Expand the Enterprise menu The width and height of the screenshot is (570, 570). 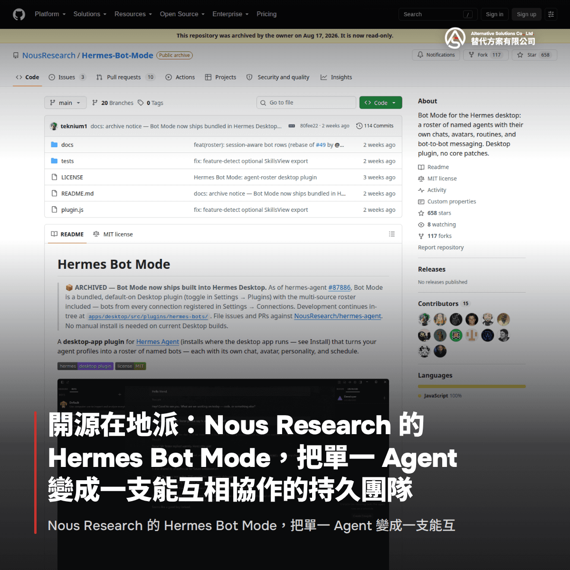pyautogui.click(x=230, y=14)
